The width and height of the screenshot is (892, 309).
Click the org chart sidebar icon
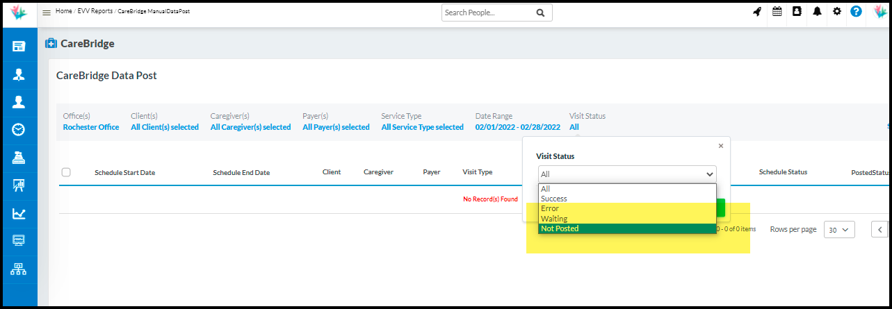[19, 269]
